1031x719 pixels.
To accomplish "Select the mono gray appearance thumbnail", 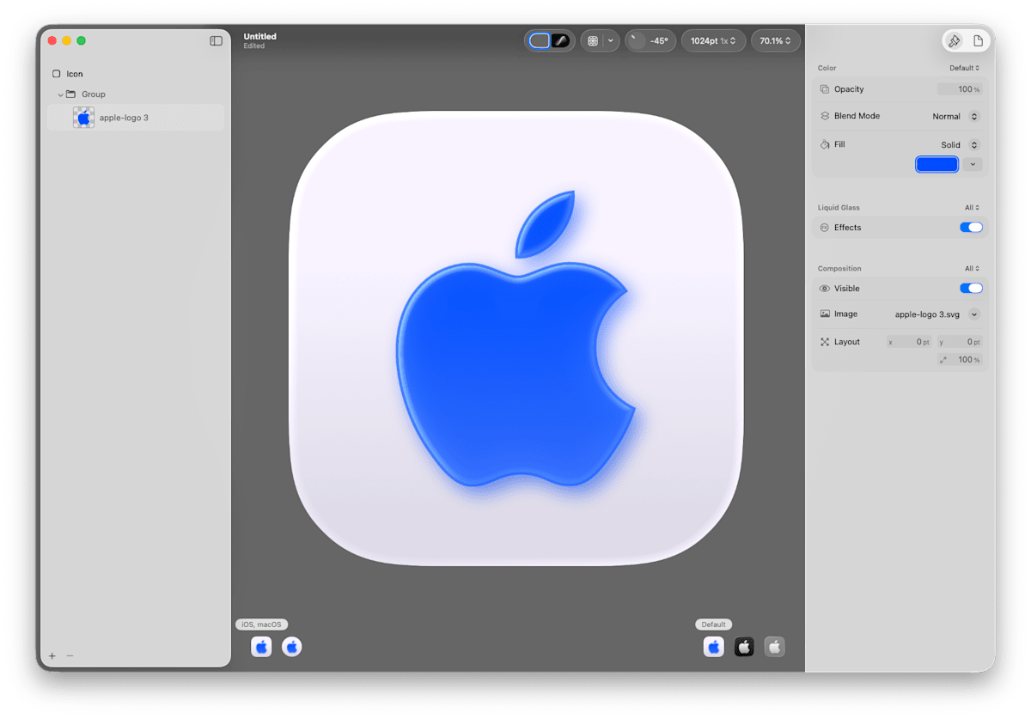I will [775, 647].
